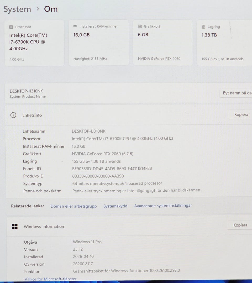Screen dimensions: 252x283
Task: Select OS-version value 26200.8117
Action: pos(83,264)
